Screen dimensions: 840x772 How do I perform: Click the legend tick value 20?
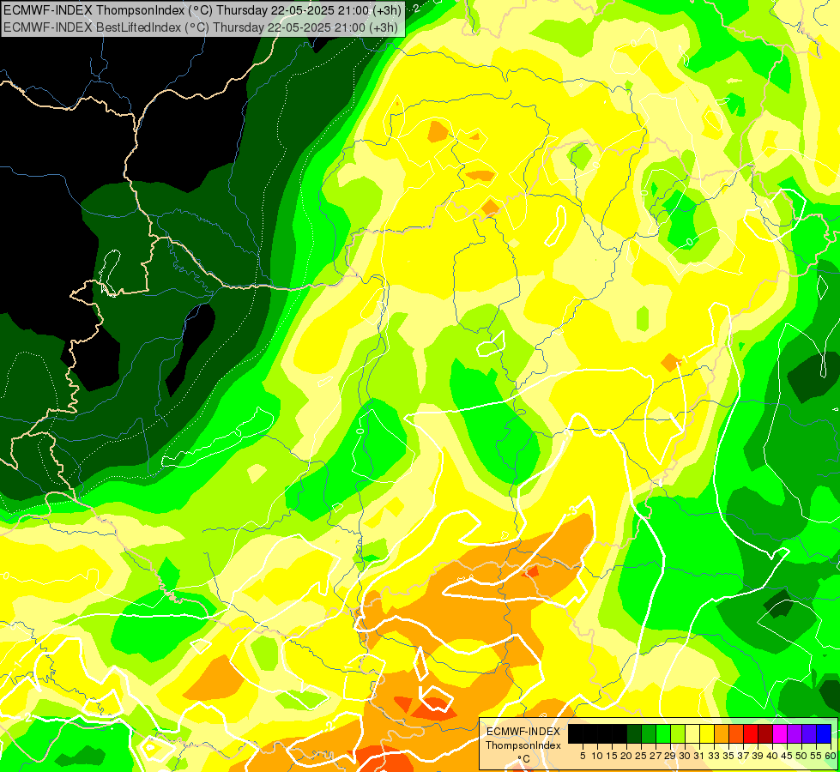click(626, 756)
